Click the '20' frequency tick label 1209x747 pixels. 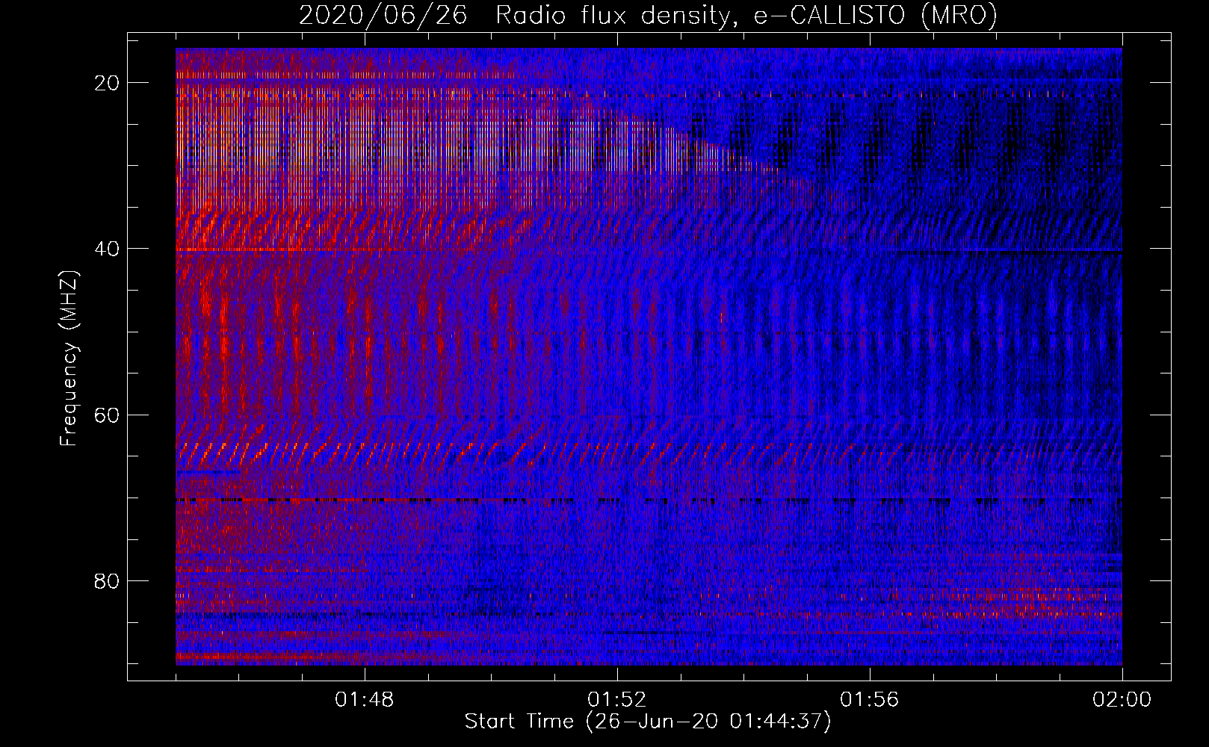click(x=107, y=83)
